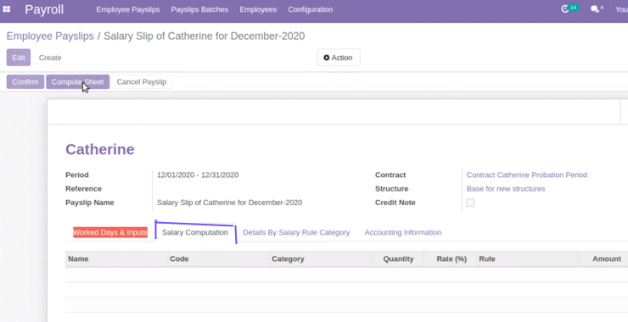Go back to Employee Payslips breadcrumb
The width and height of the screenshot is (628, 322).
50,36
